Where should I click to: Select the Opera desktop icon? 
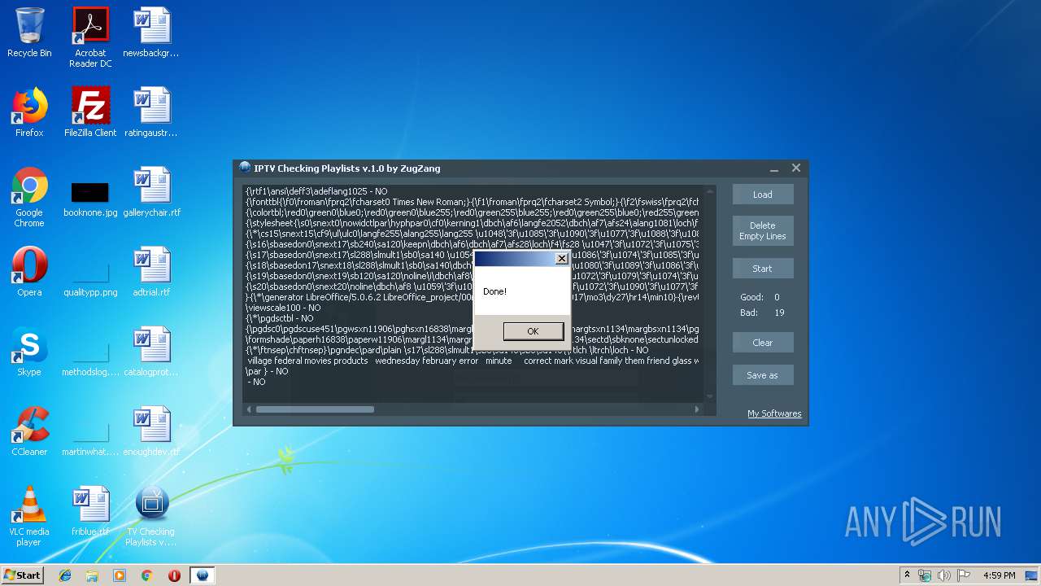pyautogui.click(x=29, y=273)
